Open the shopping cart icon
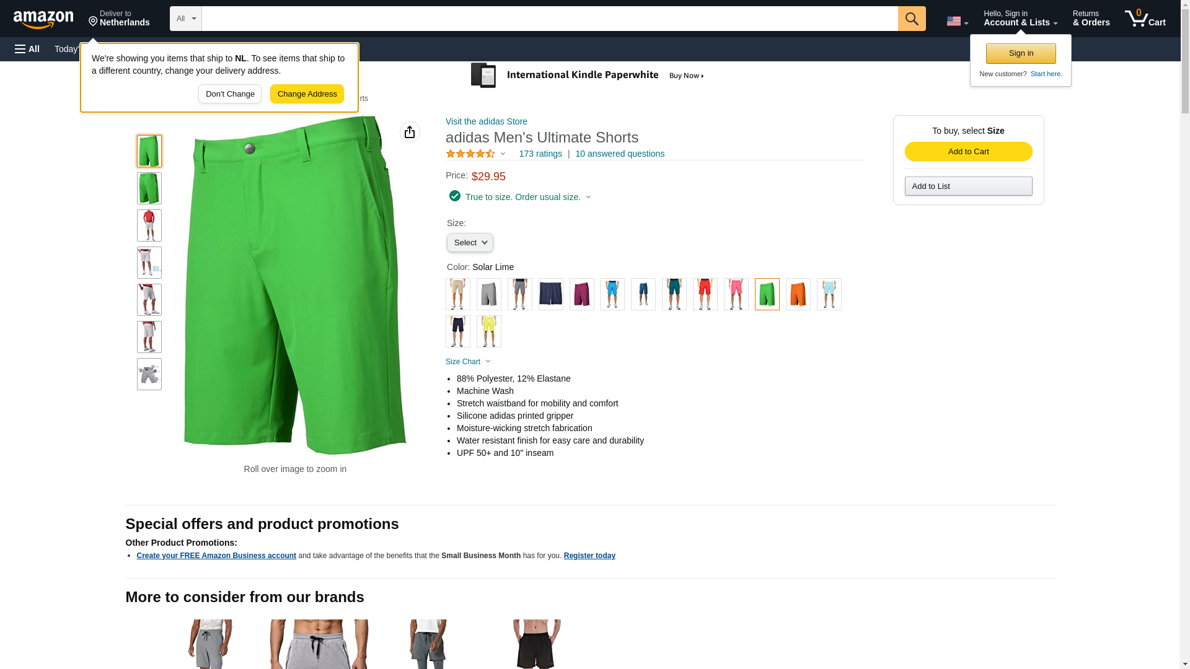This screenshot has width=1190, height=669. point(1145,19)
